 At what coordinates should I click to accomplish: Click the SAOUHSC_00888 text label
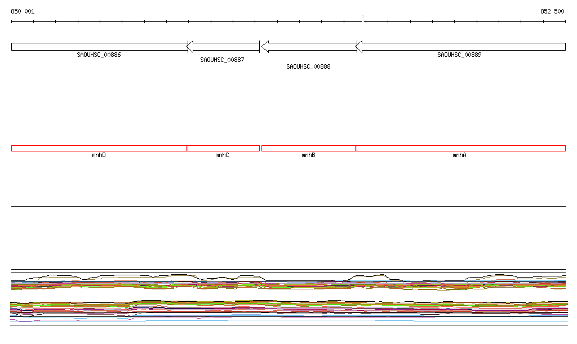click(308, 66)
